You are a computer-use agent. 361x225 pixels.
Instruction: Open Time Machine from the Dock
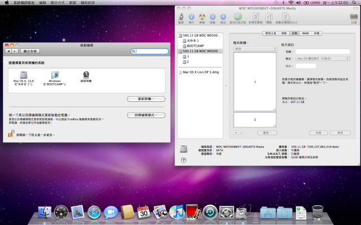(210, 212)
